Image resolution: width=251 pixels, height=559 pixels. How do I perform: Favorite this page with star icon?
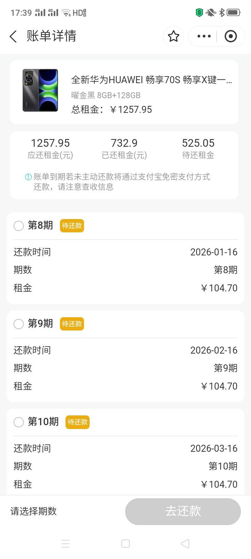click(174, 36)
